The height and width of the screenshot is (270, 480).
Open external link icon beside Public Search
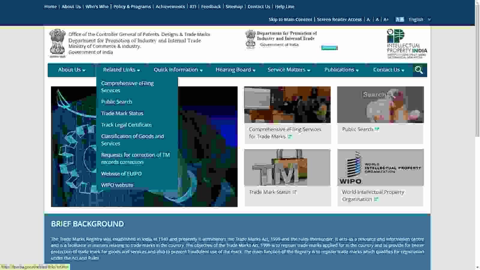(x=377, y=129)
